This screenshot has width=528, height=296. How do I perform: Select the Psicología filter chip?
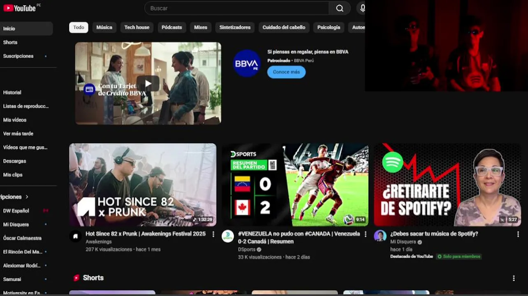pos(329,28)
